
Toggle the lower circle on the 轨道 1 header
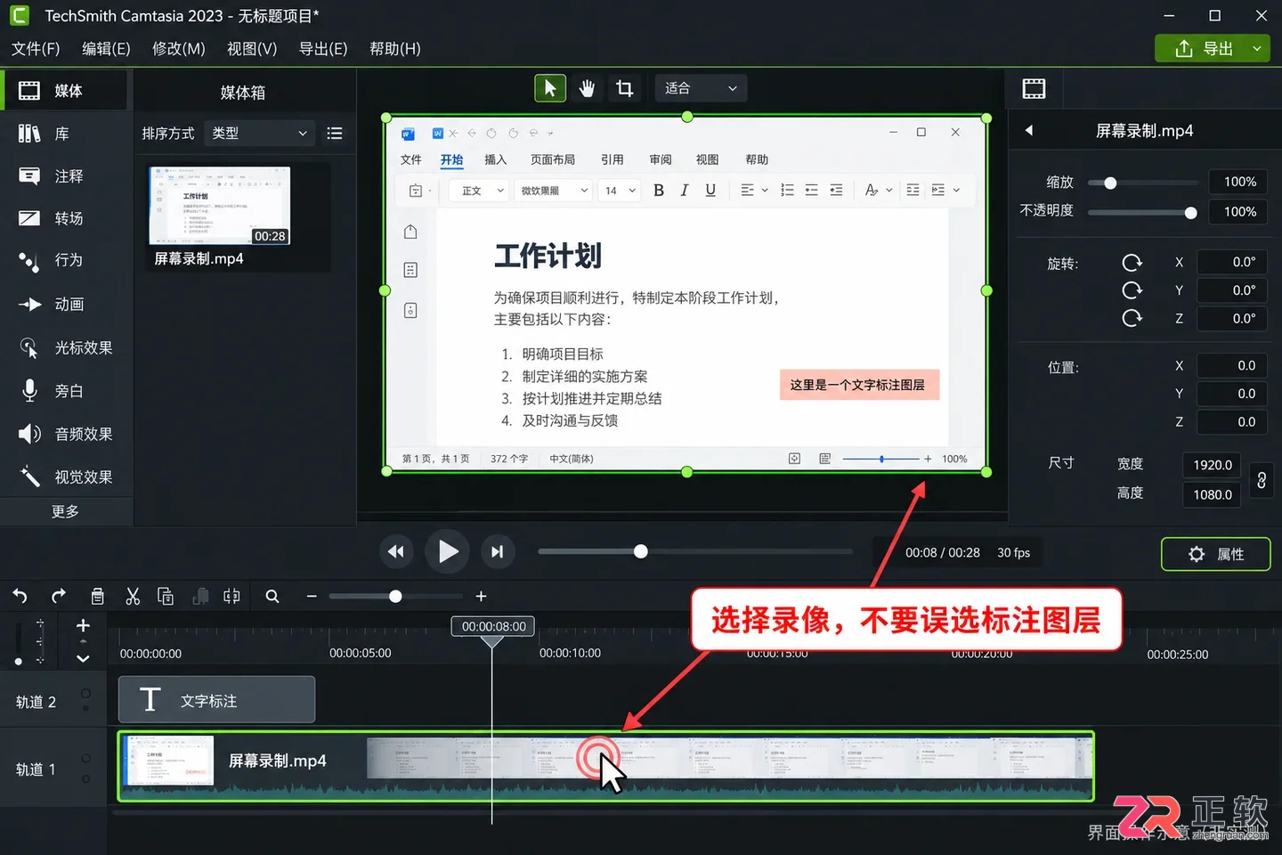[86, 778]
